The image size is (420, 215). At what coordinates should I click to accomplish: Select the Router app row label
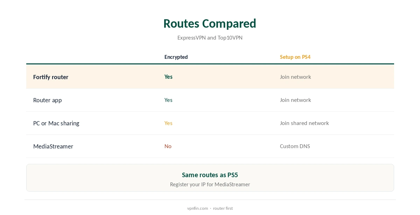[x=47, y=100]
